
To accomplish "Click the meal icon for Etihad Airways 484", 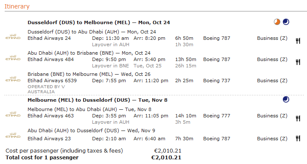I will [298, 62].
